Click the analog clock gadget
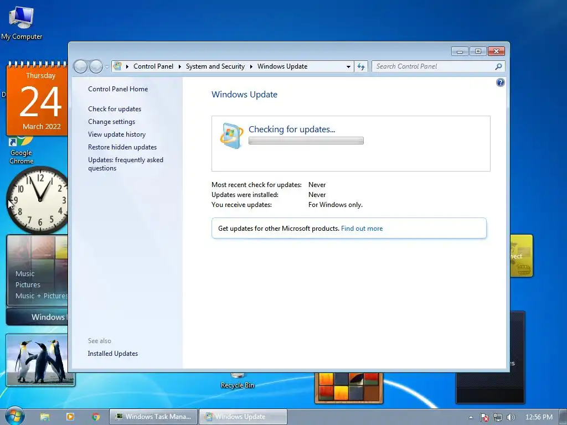 tap(38, 200)
